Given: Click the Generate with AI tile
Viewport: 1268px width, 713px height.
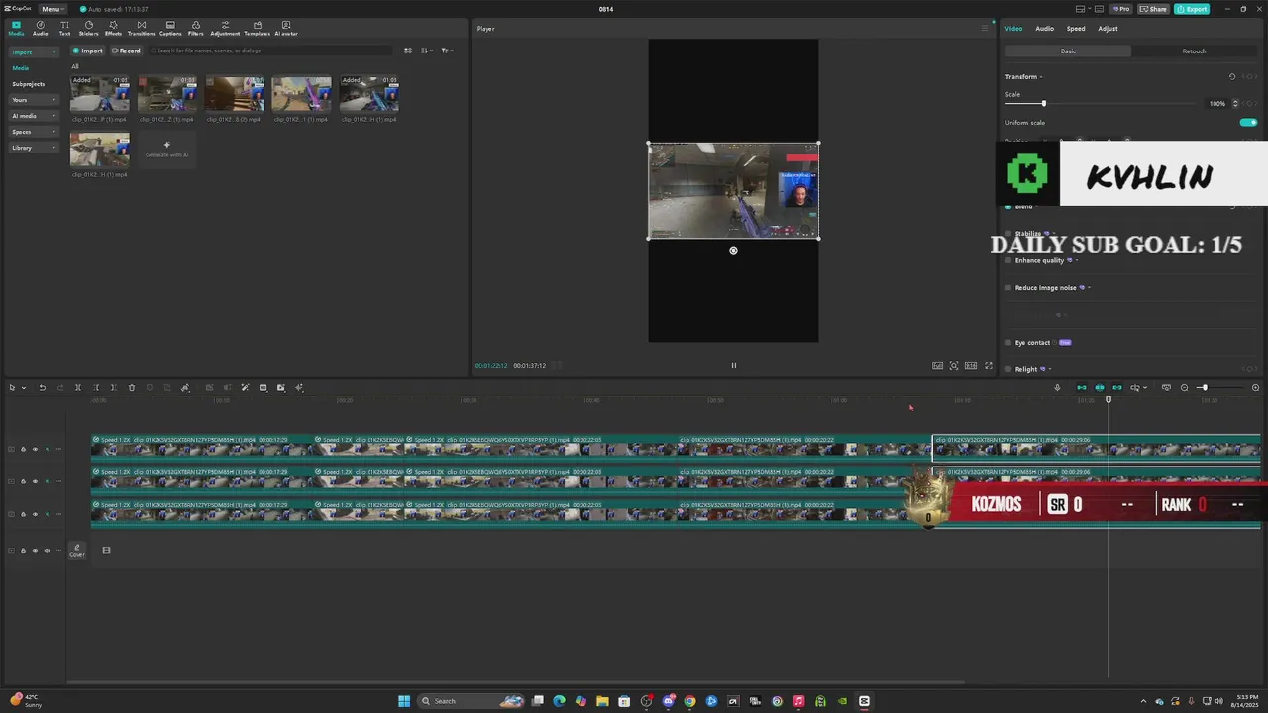Looking at the screenshot, I should click(x=166, y=150).
